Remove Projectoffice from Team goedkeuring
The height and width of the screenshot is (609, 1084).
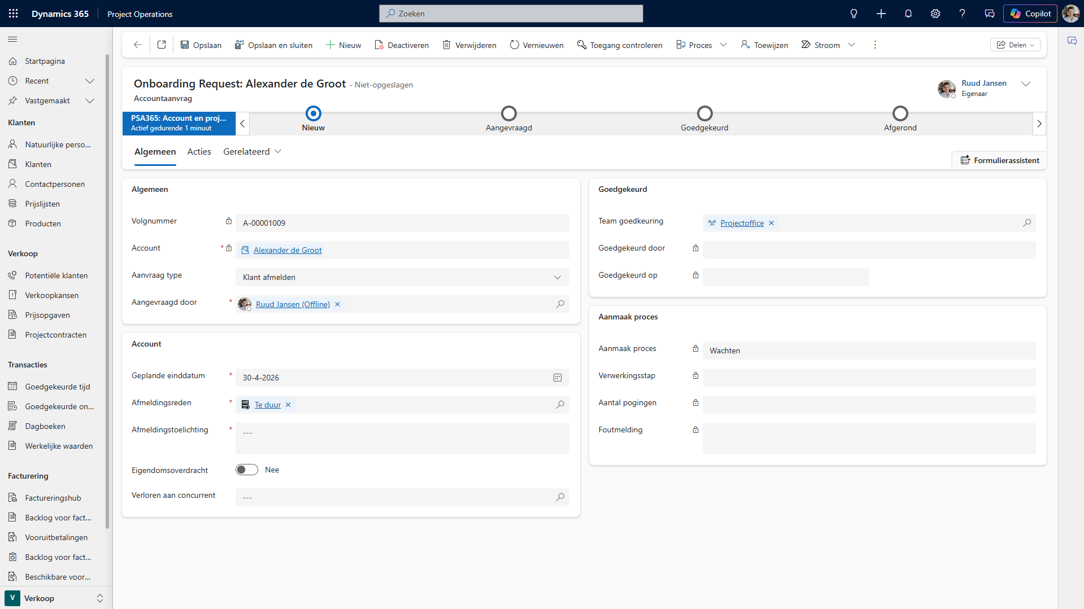coord(772,223)
